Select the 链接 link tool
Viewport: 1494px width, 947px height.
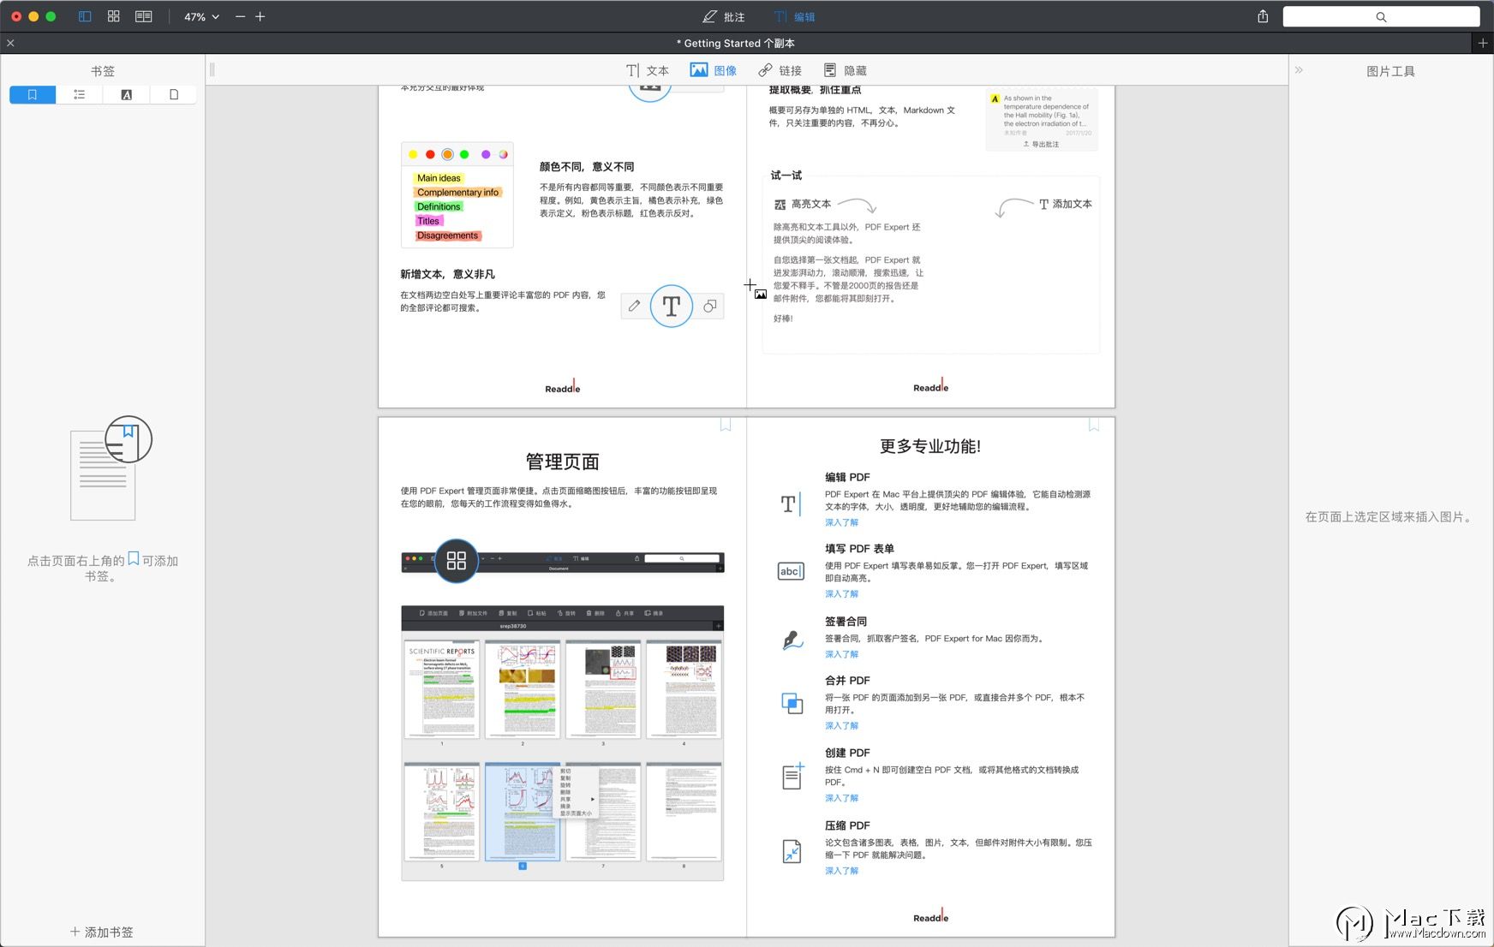[780, 70]
